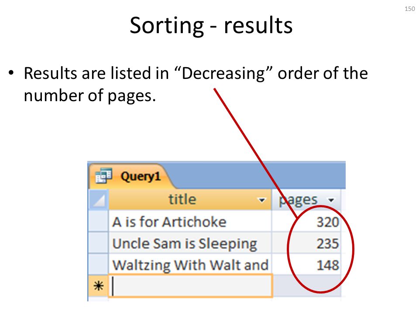419x314 pixels.
Task: Click the select-all corner box of datasheet
Action: tap(98, 200)
